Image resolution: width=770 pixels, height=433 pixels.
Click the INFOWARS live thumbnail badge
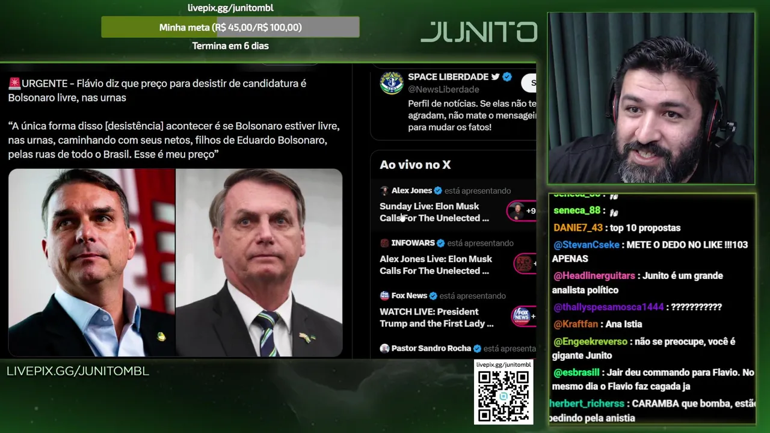point(525,263)
